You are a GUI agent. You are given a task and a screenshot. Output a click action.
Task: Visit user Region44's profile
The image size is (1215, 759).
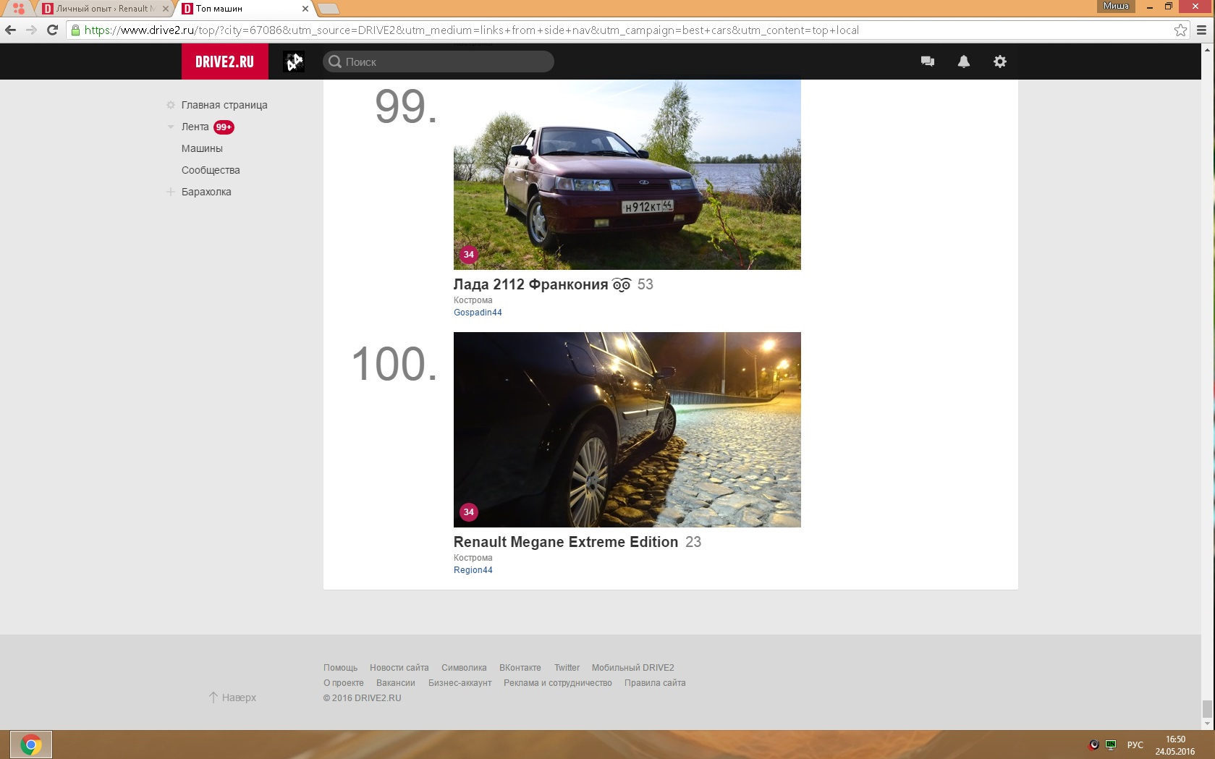click(x=473, y=570)
